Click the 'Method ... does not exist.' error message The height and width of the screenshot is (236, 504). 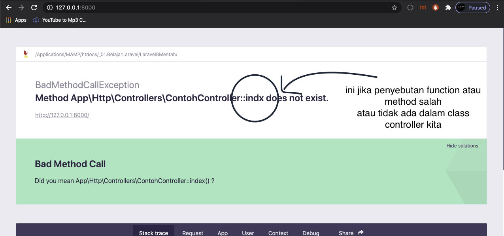coord(182,98)
